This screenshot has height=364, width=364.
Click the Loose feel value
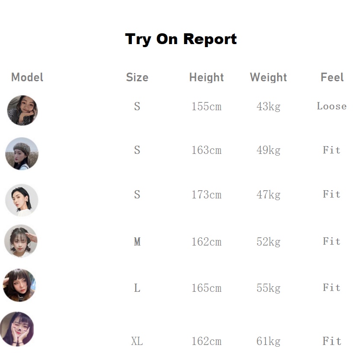pos(332,106)
